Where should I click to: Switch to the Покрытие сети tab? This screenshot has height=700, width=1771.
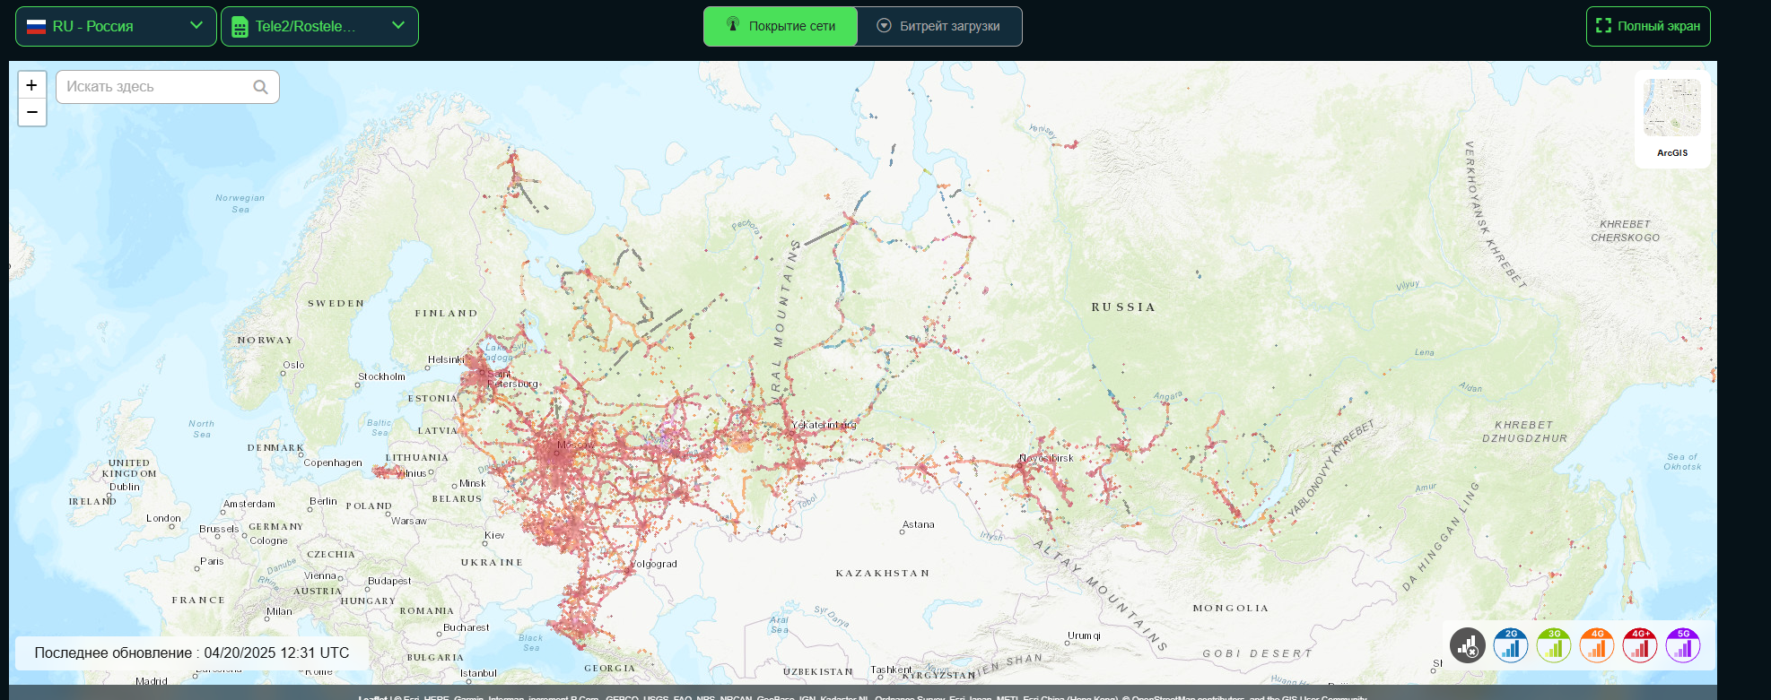coord(781,26)
